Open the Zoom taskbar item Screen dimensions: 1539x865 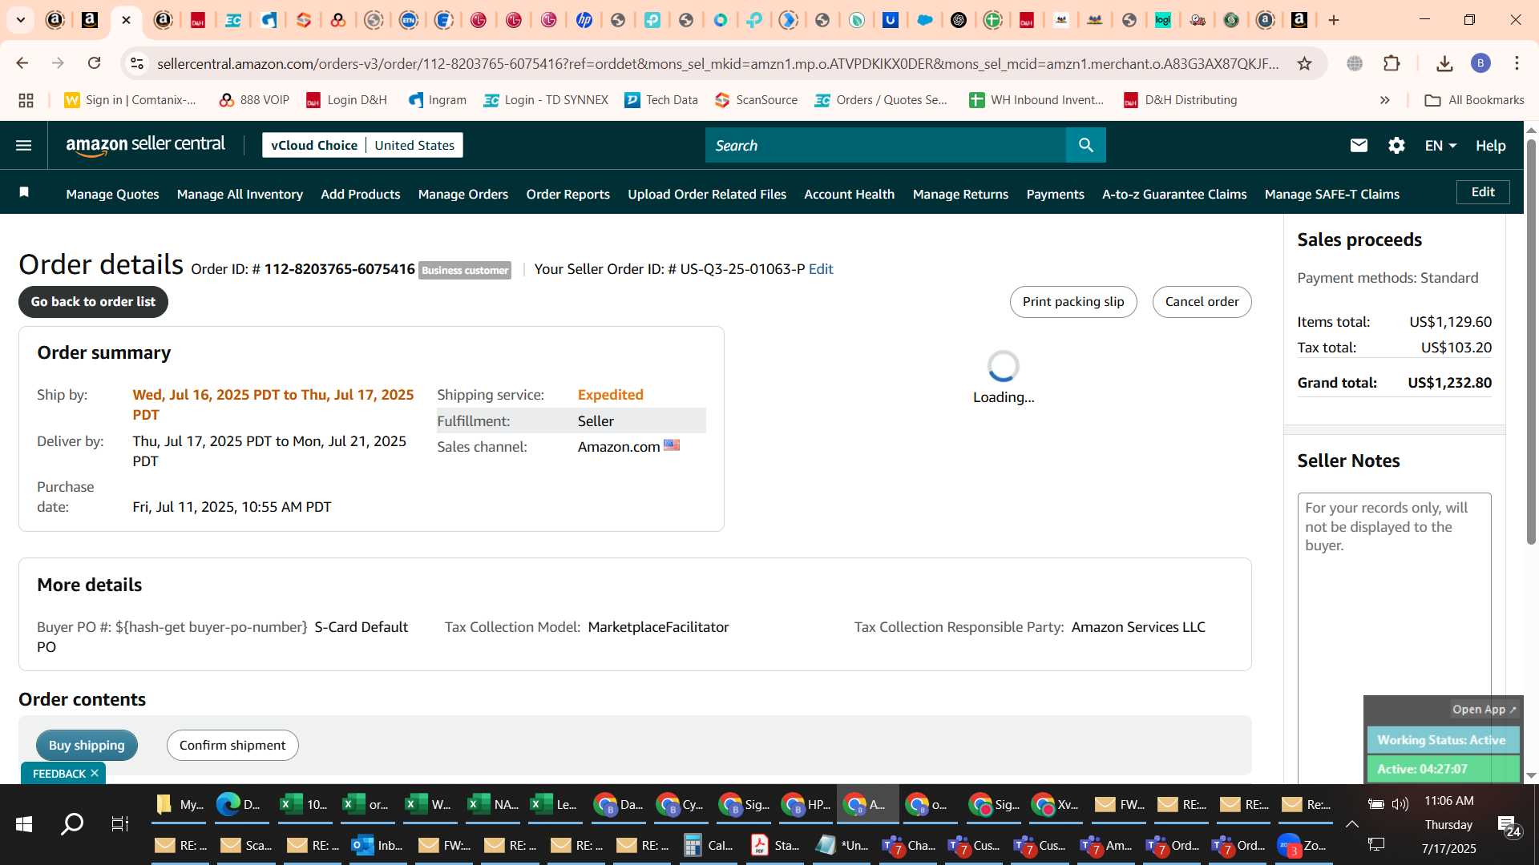pyautogui.click(x=1303, y=845)
